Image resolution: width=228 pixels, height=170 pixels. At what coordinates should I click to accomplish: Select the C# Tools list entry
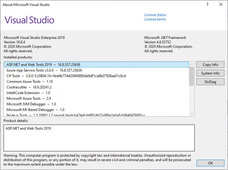97,76
